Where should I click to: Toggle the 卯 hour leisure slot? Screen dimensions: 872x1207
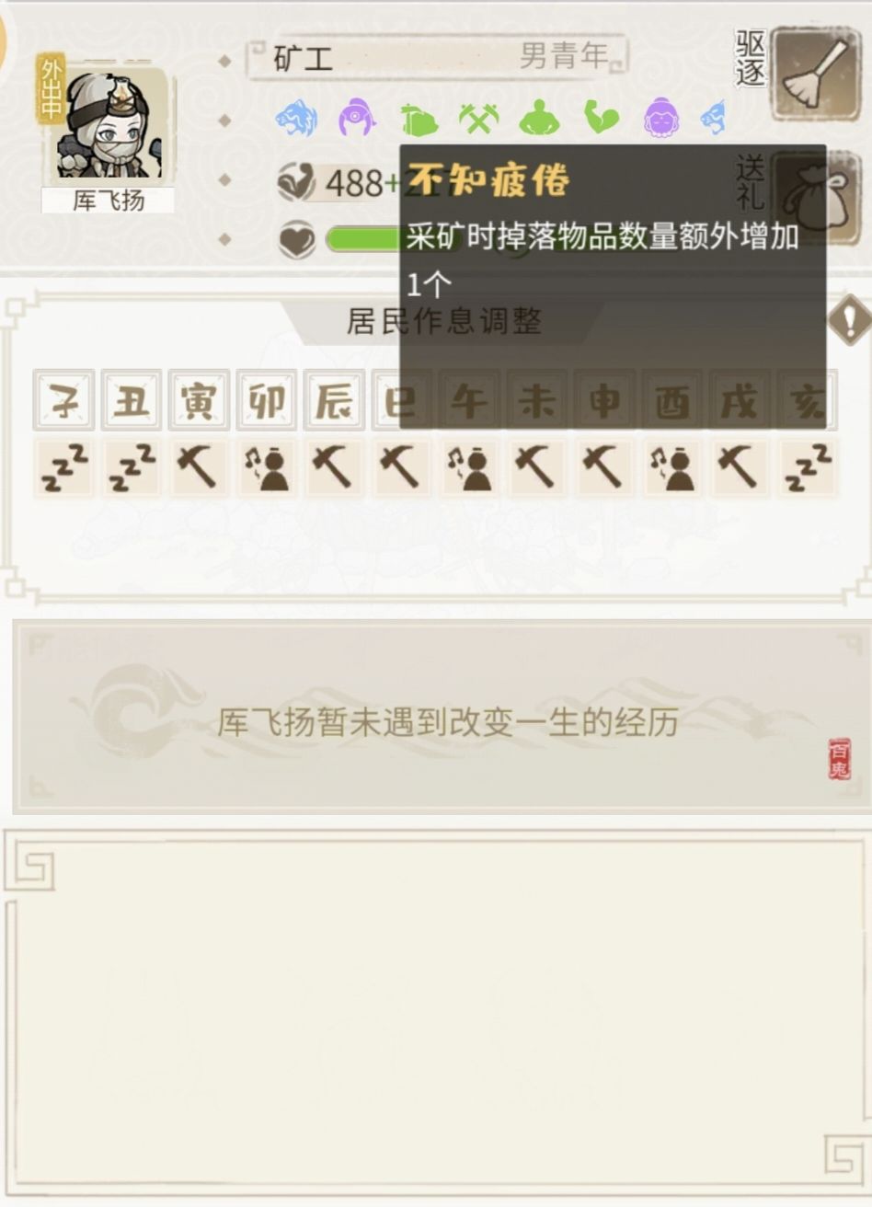click(267, 467)
